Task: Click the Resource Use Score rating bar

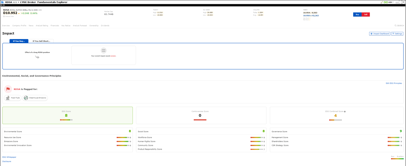Action: (x=123, y=138)
